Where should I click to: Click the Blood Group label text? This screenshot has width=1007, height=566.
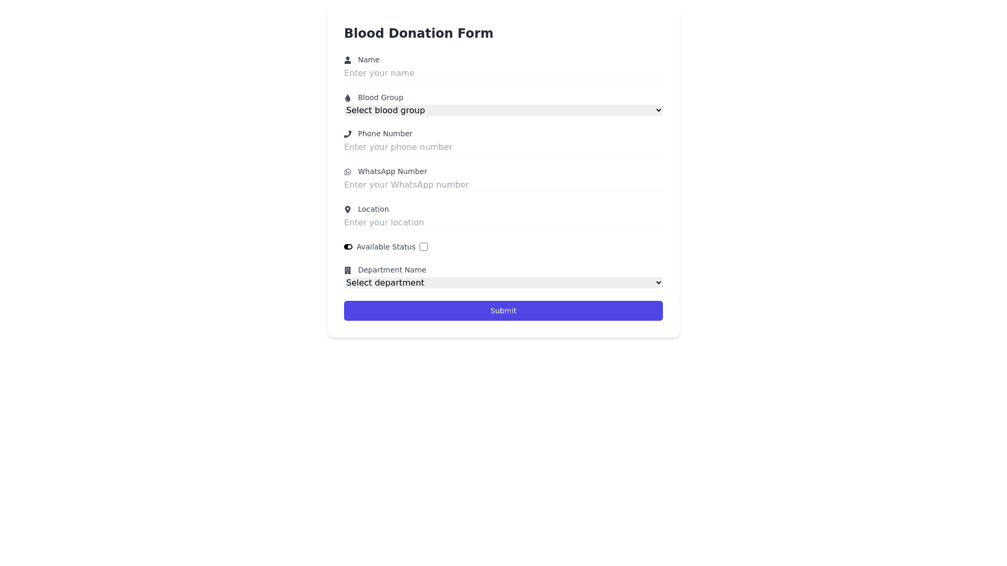(x=380, y=97)
